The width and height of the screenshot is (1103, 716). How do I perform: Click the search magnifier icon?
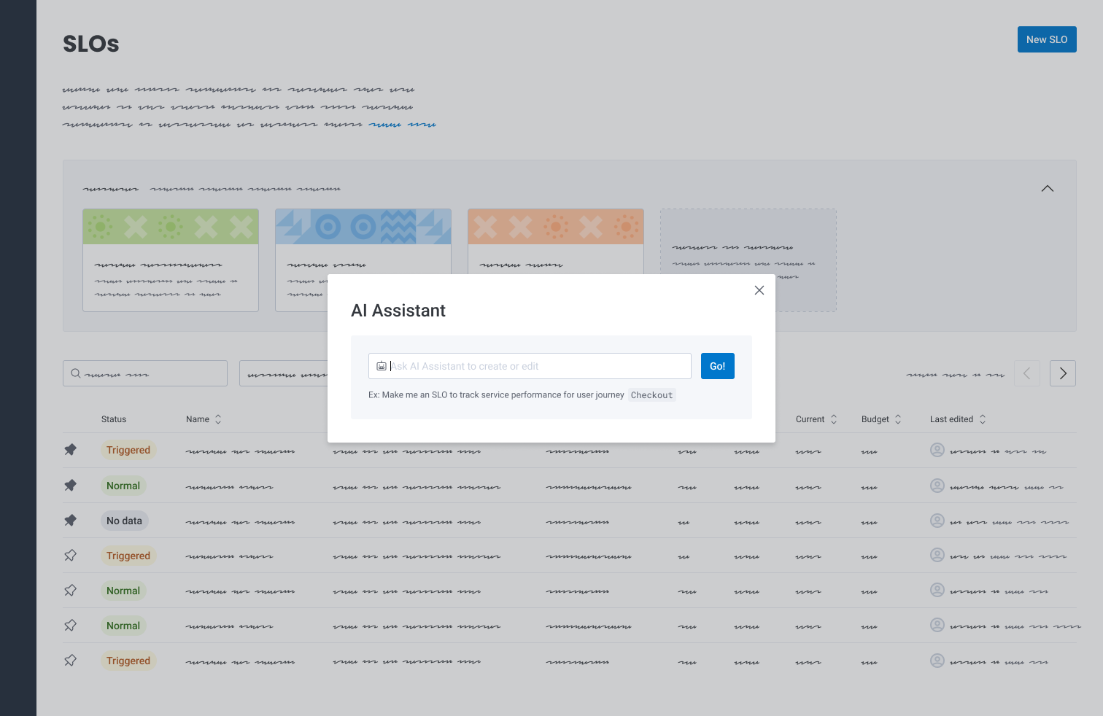point(76,373)
